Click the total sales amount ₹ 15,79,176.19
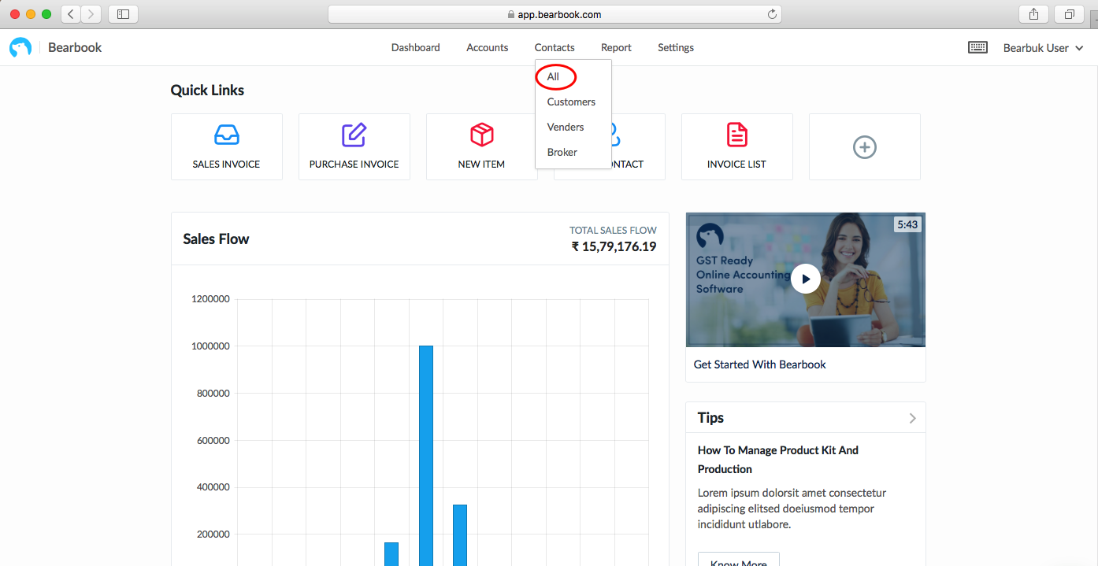Image resolution: width=1098 pixels, height=566 pixels. [614, 246]
